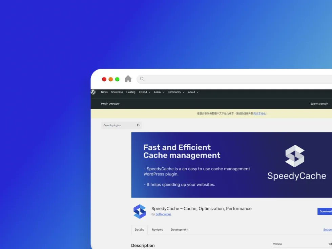Click the green maximize window dot

117,79
